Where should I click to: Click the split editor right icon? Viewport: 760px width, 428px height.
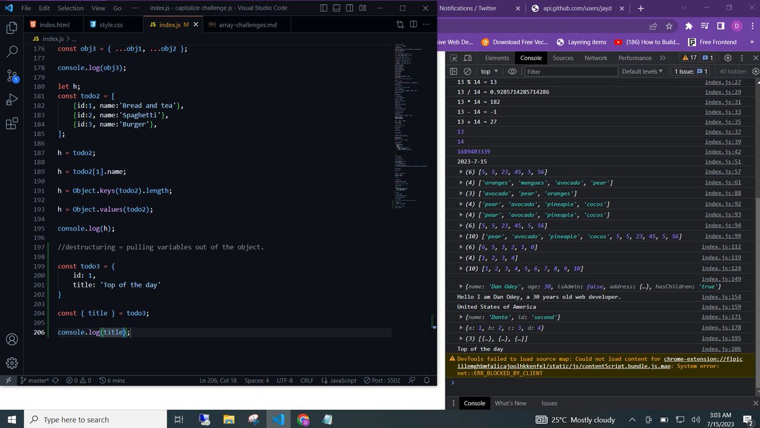click(x=413, y=25)
